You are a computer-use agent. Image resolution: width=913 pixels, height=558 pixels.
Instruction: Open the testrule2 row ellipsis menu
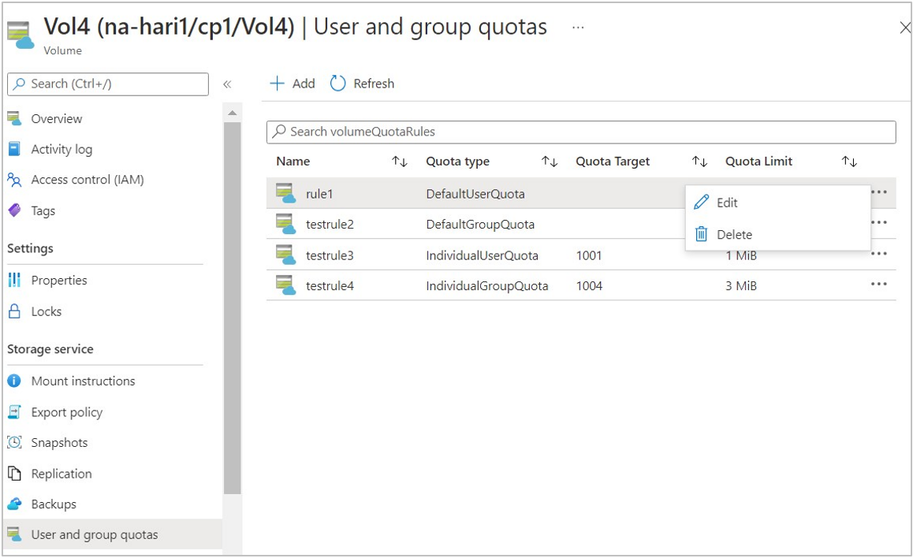pyautogui.click(x=879, y=222)
